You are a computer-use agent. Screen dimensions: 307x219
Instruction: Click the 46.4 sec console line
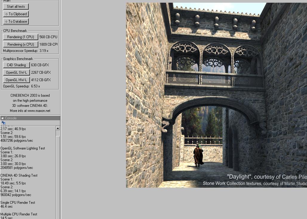coord(7,206)
